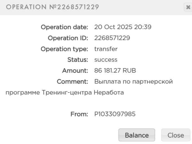The height and width of the screenshot is (144, 192).
Task: Select the Operation ID number 2268571229 in details
Action: point(112,38)
